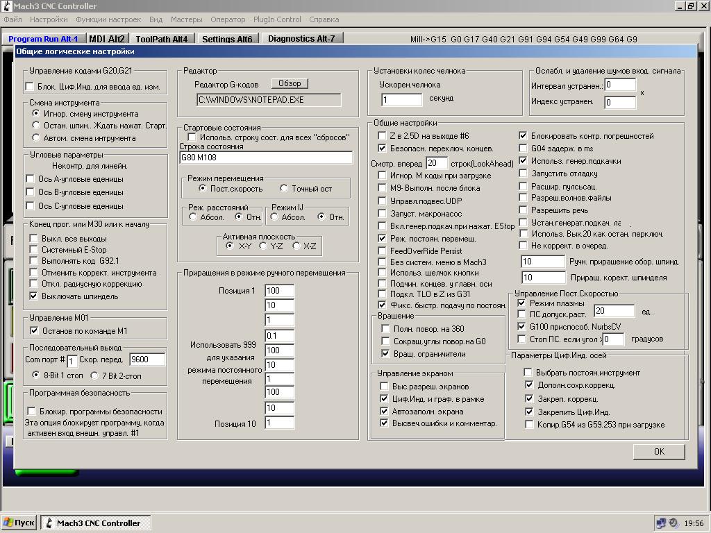This screenshot has height=533, width=711.
Task: Enable G04 задерж. в ms checkbox
Action: coord(523,149)
